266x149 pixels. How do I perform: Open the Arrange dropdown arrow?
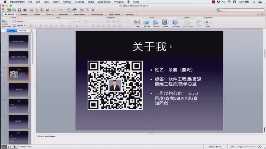click(x=179, y=22)
